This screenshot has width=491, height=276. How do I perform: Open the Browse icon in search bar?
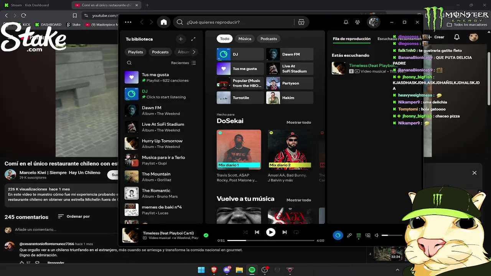(301, 22)
